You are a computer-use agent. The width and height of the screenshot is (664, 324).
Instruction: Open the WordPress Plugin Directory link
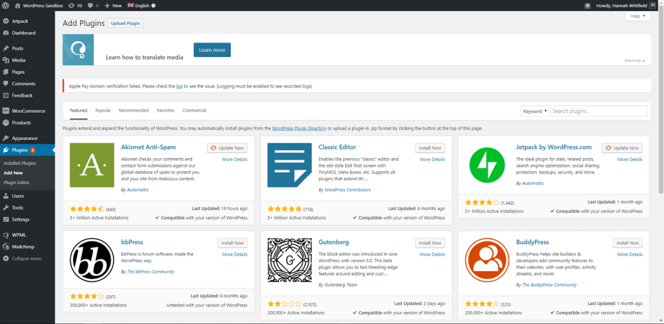(x=299, y=128)
